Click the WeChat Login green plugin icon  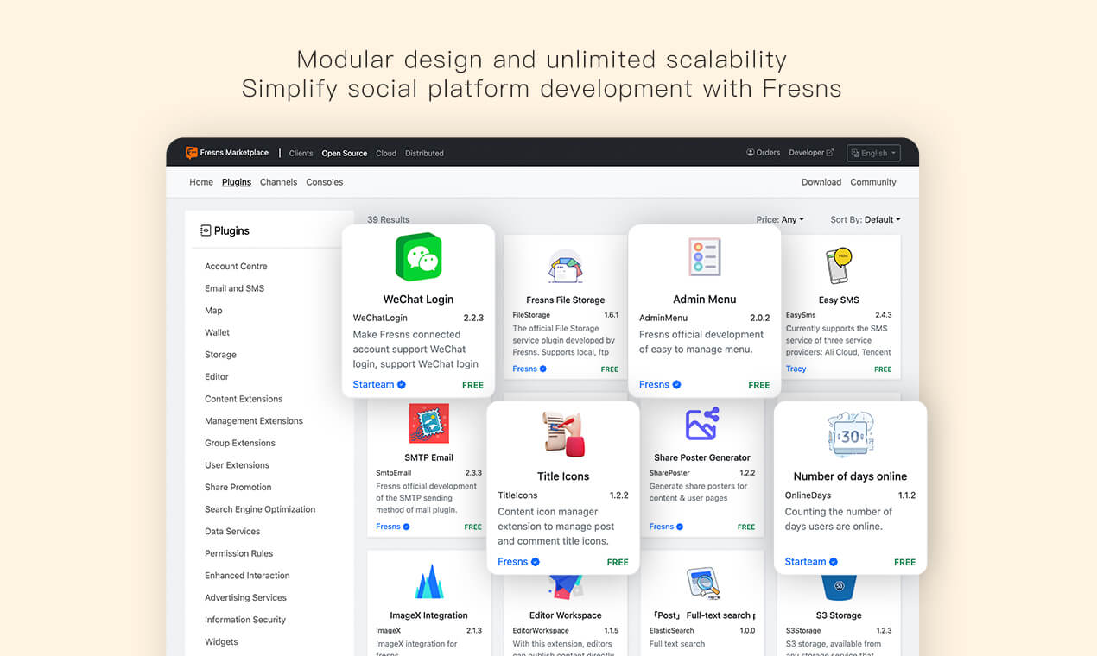tap(418, 257)
